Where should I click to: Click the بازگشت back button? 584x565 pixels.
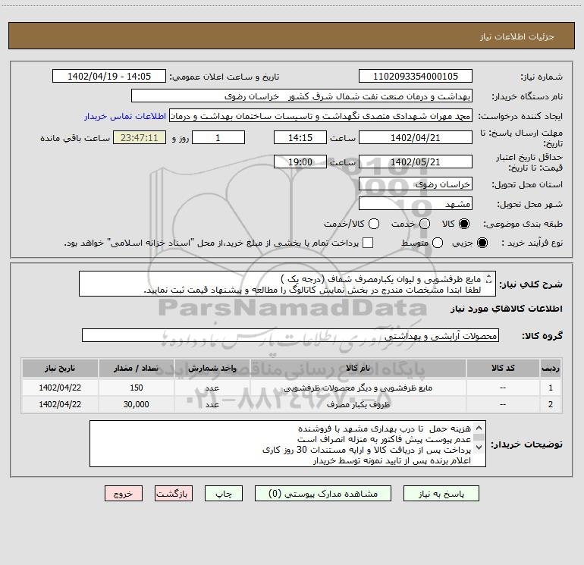[174, 494]
